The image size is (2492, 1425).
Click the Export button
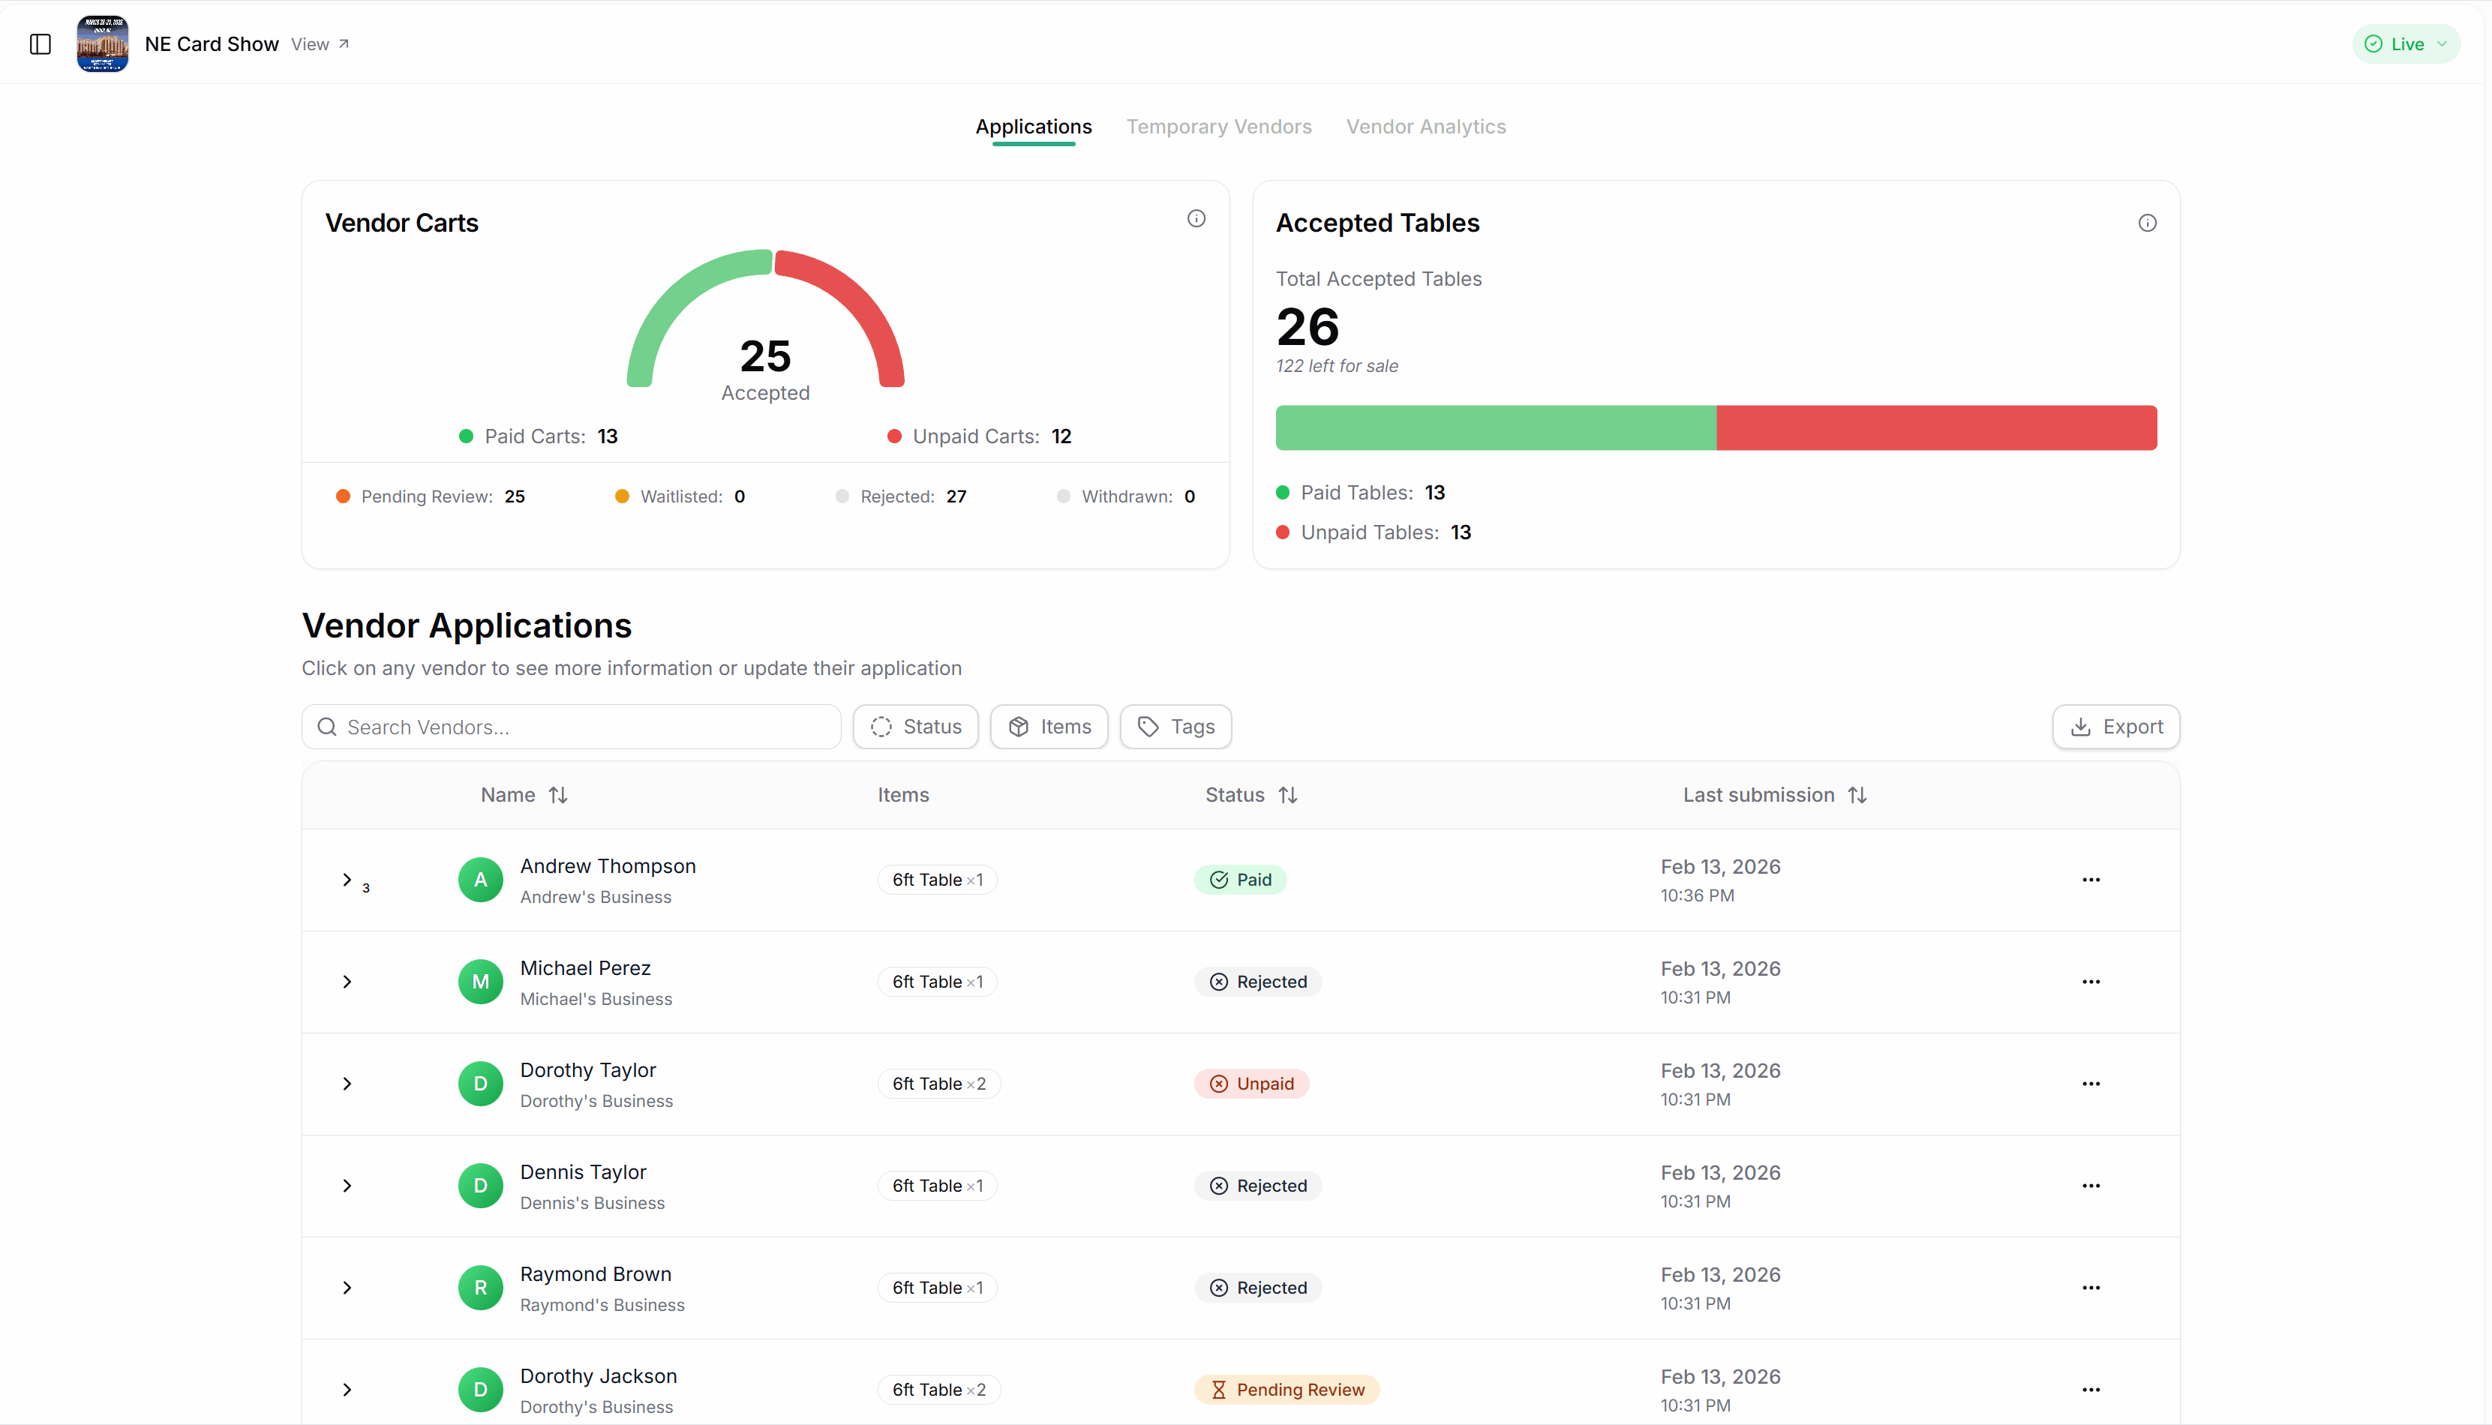tap(2115, 727)
